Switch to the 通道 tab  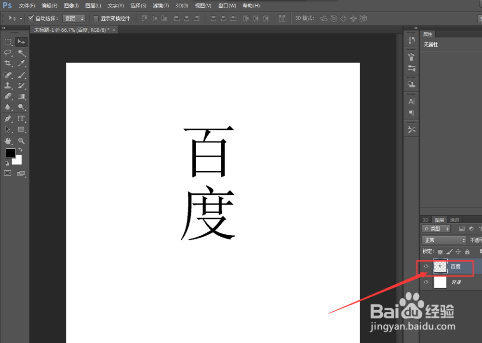(455, 220)
